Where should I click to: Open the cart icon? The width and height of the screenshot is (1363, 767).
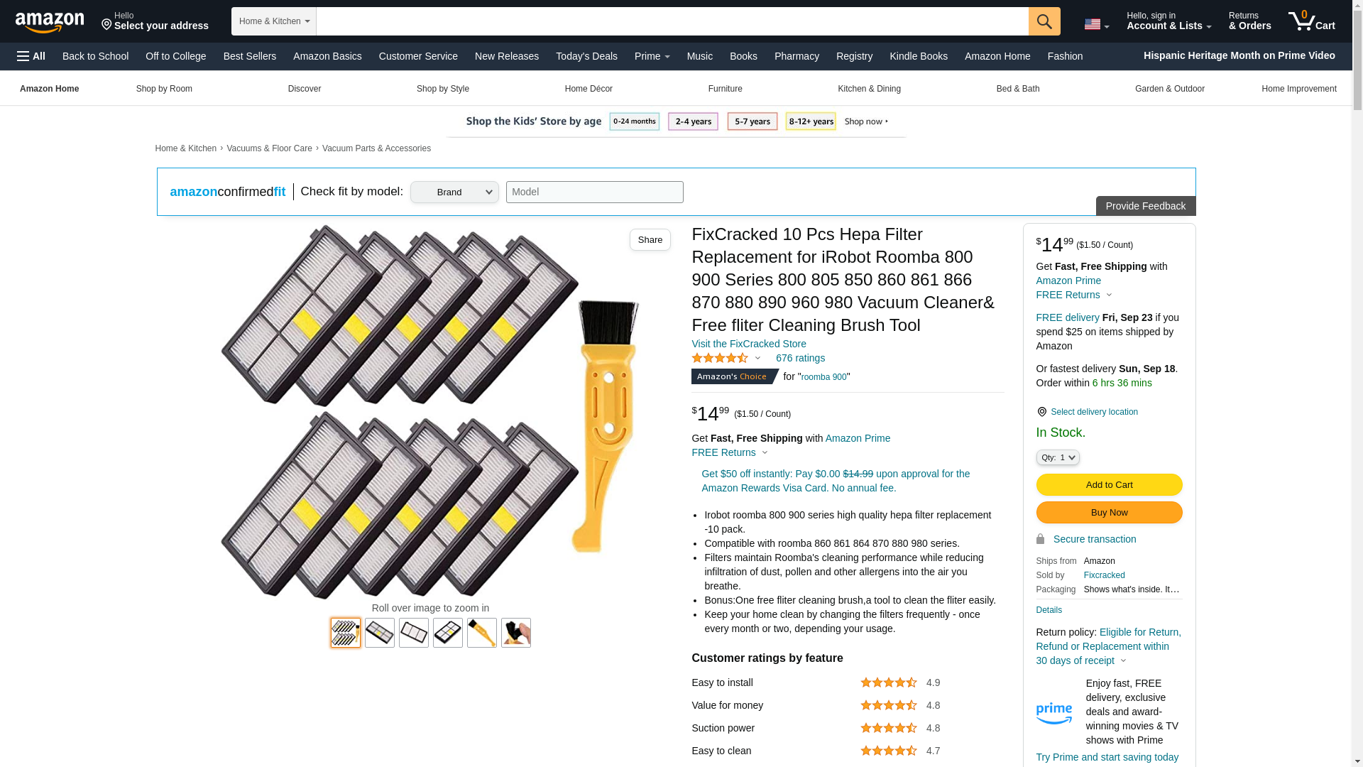pos(1312,21)
